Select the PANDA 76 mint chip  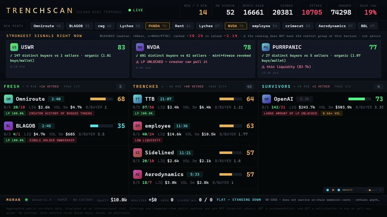coord(158,26)
